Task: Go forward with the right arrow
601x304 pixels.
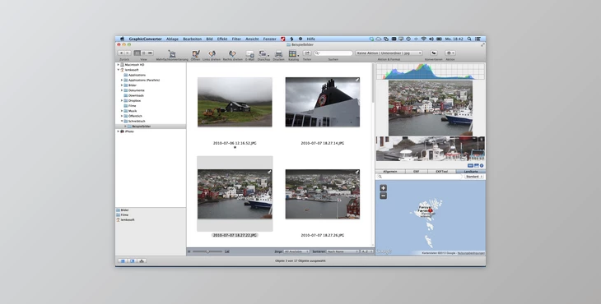Action: pos(128,53)
